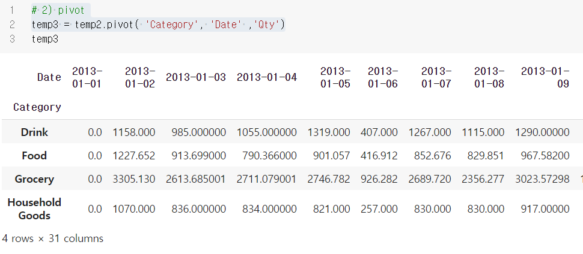The height and width of the screenshot is (254, 583).
Task: Click Food value 901.057
Action: click(x=331, y=156)
